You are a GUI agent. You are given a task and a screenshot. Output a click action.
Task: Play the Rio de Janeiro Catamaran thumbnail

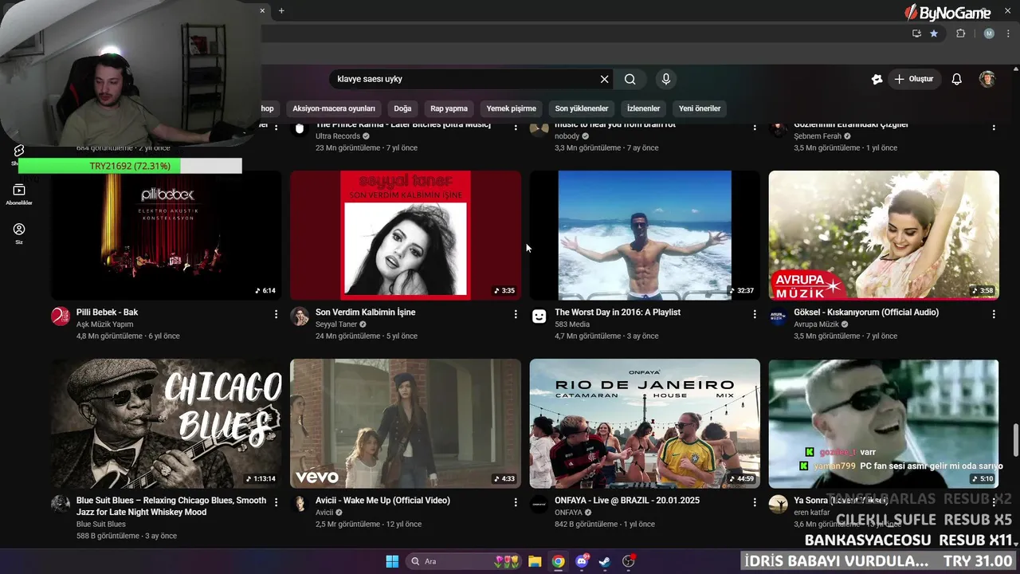[x=645, y=423]
